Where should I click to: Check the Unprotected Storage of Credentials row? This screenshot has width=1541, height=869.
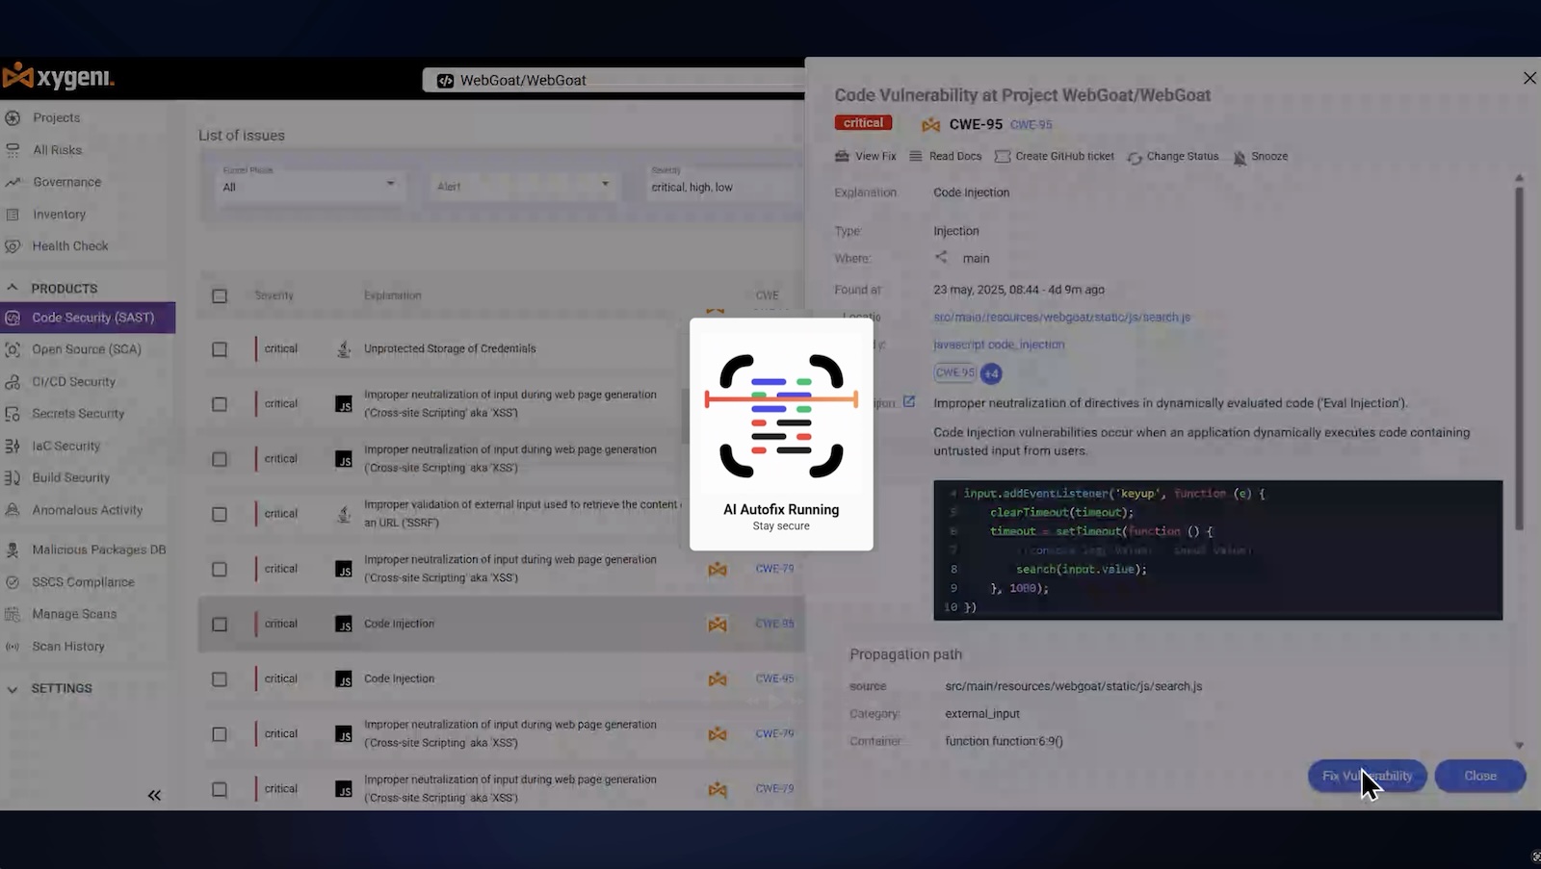(220, 349)
